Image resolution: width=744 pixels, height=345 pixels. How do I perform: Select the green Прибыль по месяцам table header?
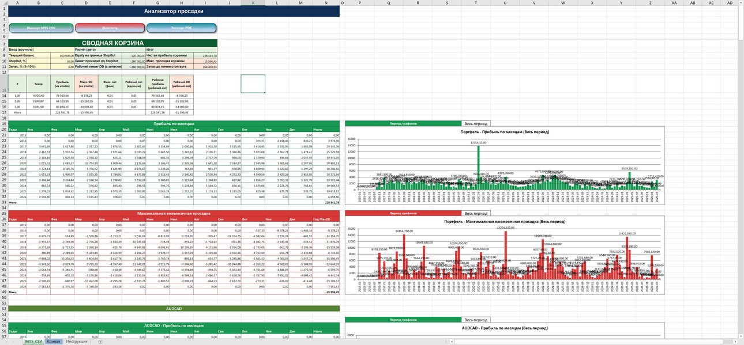174,124
